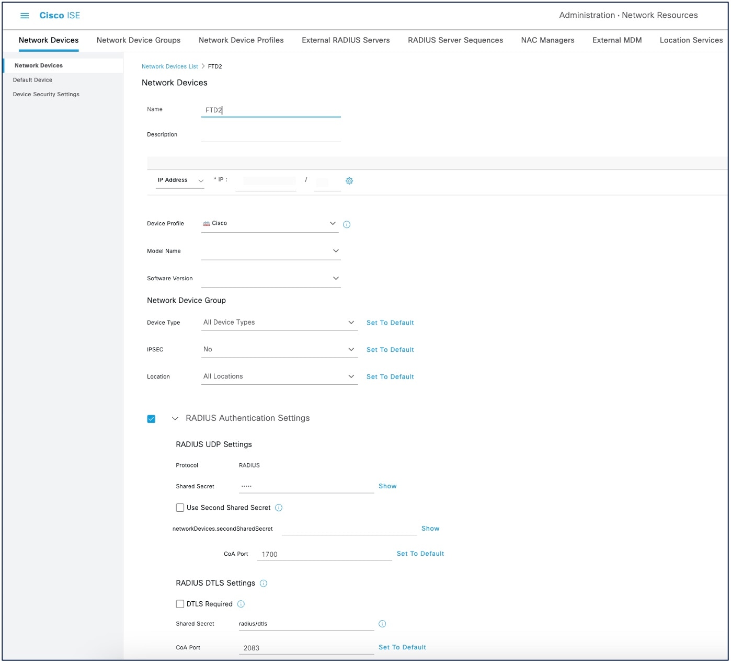This screenshot has width=731, height=664.
Task: Click the Administration · Network Resources header text
Action: (x=629, y=15)
